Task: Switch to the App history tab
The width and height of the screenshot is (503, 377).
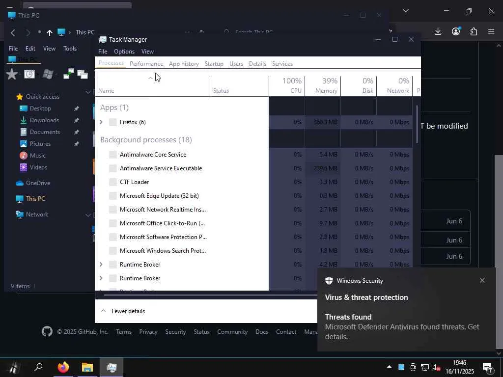Action: pos(184,64)
